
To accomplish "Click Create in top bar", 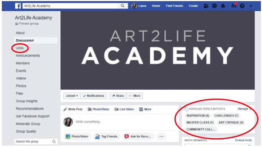I will pos(193,6).
